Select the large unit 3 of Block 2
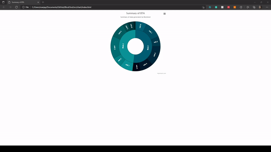 [115, 48]
